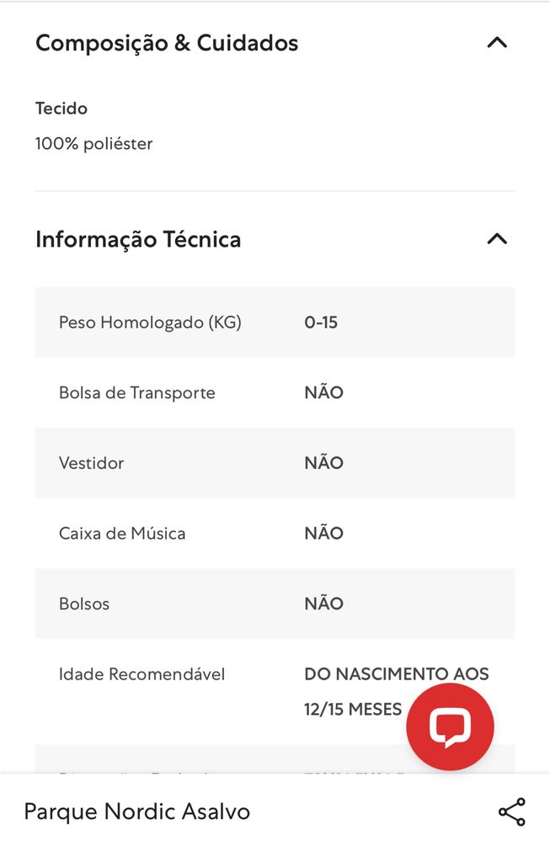Open the red live chat bubble

coord(450,727)
